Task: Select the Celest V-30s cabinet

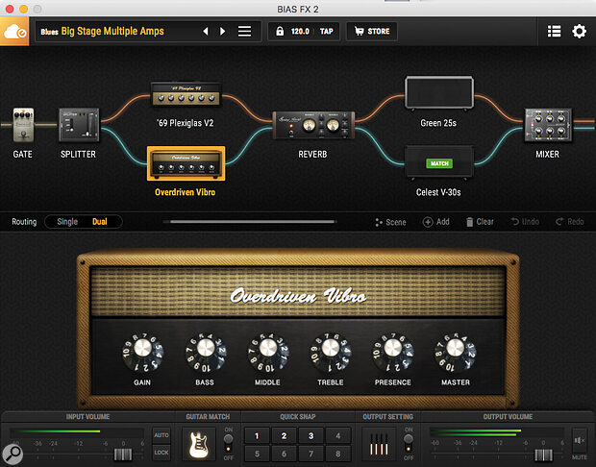Action: point(439,162)
